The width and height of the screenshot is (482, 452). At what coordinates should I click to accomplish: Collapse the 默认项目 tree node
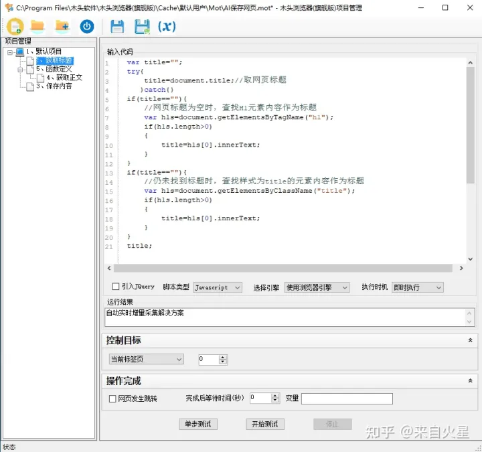10,52
